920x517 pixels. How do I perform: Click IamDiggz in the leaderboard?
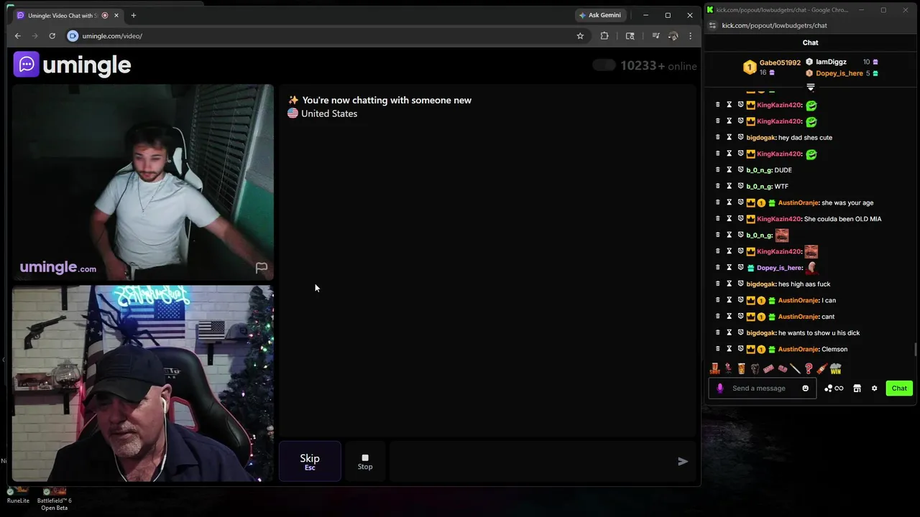coord(831,62)
